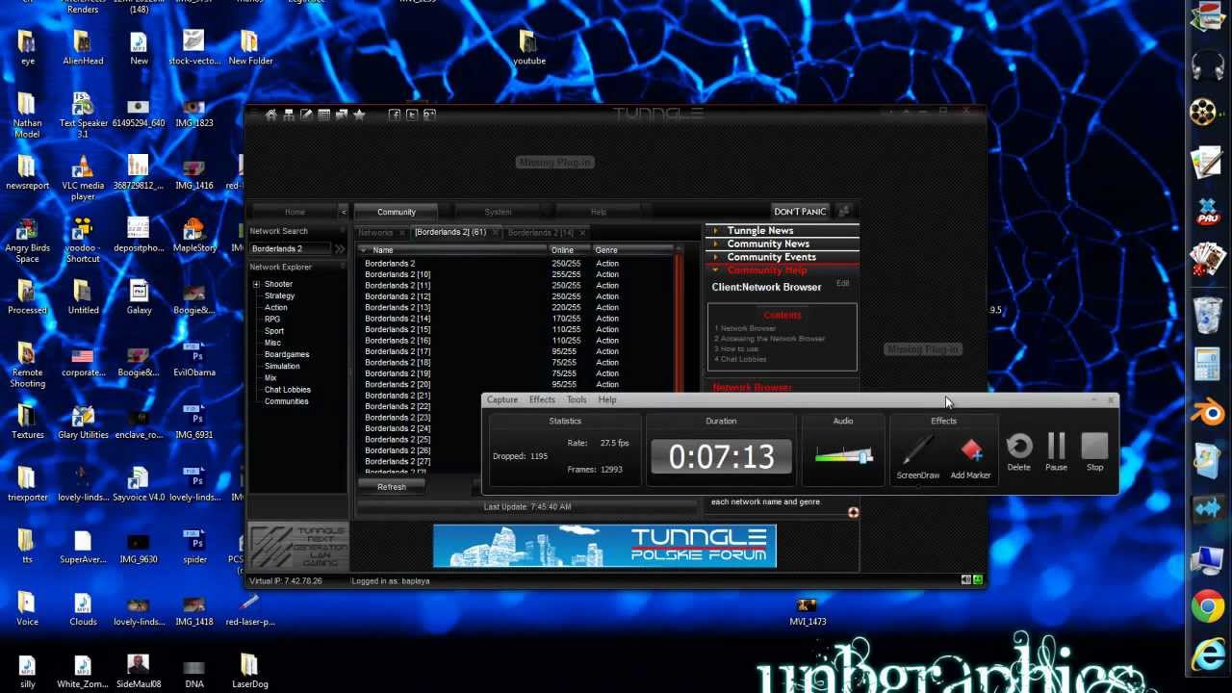This screenshot has width=1232, height=693.
Task: Open the Networks sub-tab
Action: 375,233
